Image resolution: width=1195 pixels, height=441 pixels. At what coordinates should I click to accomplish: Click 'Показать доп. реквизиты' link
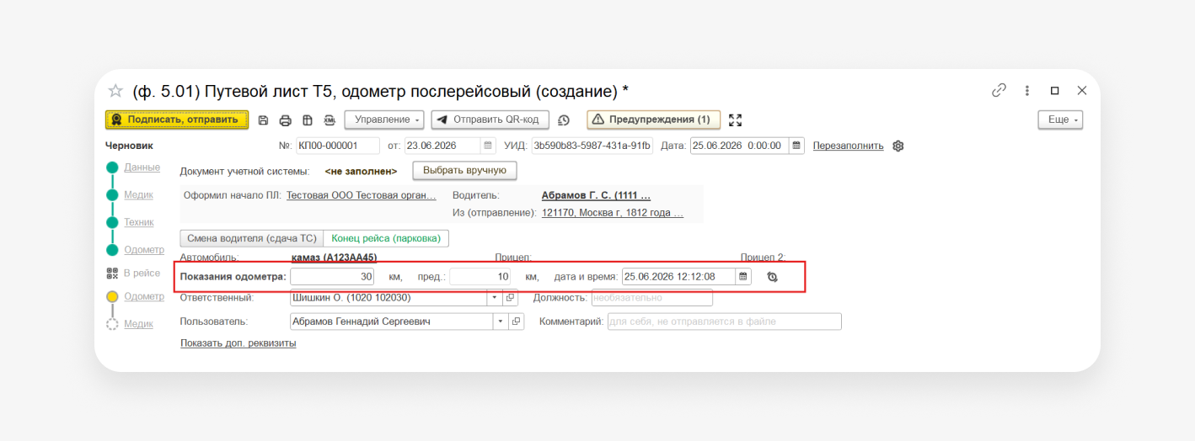pyautogui.click(x=238, y=343)
